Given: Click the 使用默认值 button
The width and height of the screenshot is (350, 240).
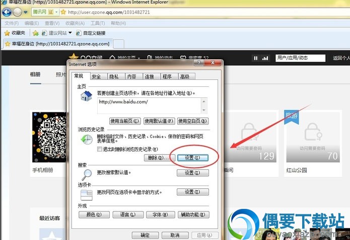Looking at the screenshot, I should point(159,121).
